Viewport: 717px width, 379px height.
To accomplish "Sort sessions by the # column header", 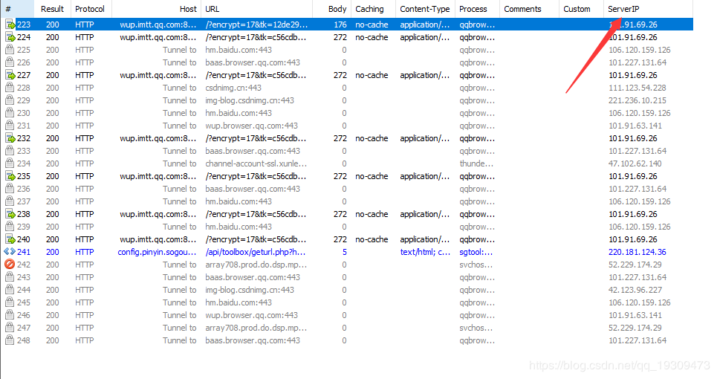I will click(17, 9).
